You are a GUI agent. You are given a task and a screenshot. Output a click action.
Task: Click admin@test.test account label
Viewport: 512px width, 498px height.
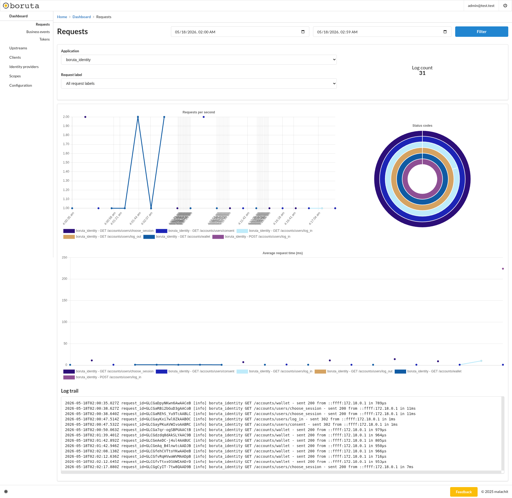pyautogui.click(x=481, y=6)
